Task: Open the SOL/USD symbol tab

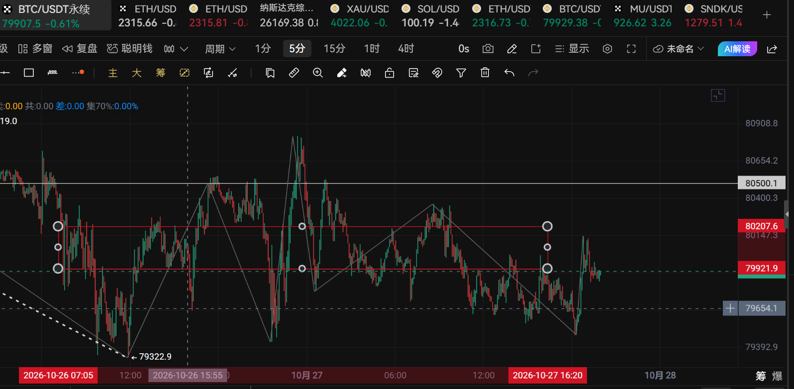Action: tap(430, 15)
